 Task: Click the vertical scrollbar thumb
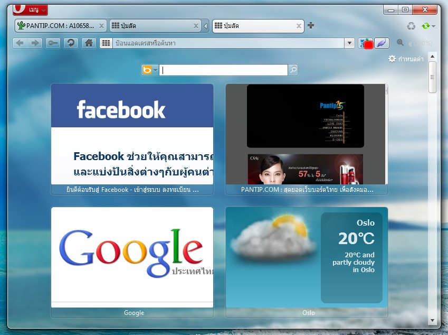432,77
